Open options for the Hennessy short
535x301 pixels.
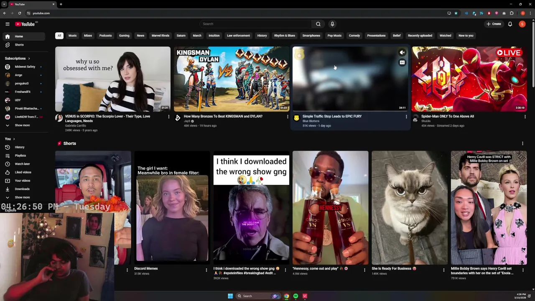364,270
